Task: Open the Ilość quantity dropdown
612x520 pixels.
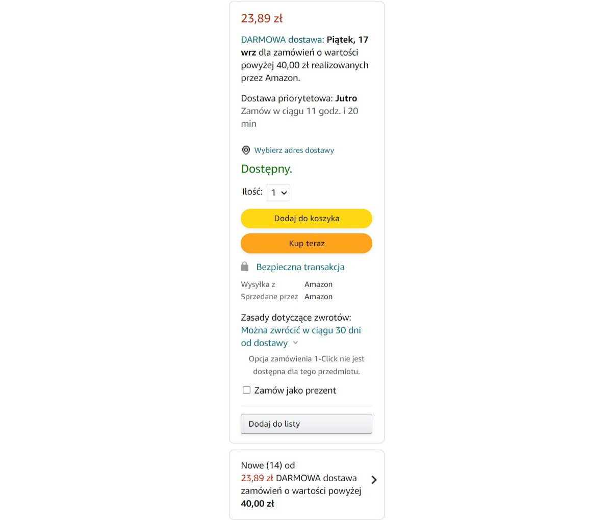Action: click(x=278, y=192)
